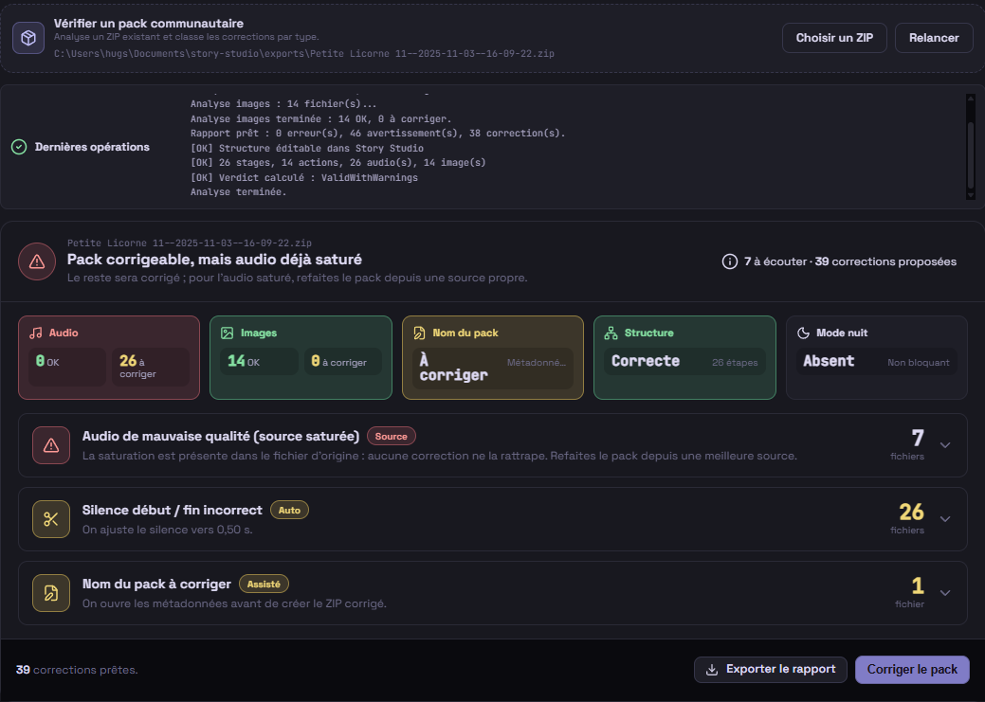This screenshot has width=985, height=702.
Task: Click the Auto badge tag
Action: pyautogui.click(x=289, y=511)
